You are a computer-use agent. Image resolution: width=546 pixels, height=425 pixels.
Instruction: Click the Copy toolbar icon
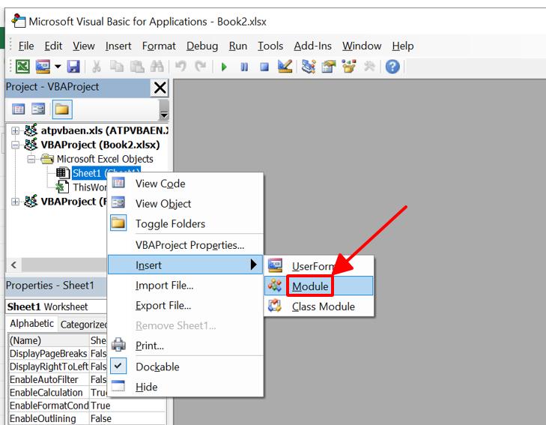pyautogui.click(x=117, y=66)
